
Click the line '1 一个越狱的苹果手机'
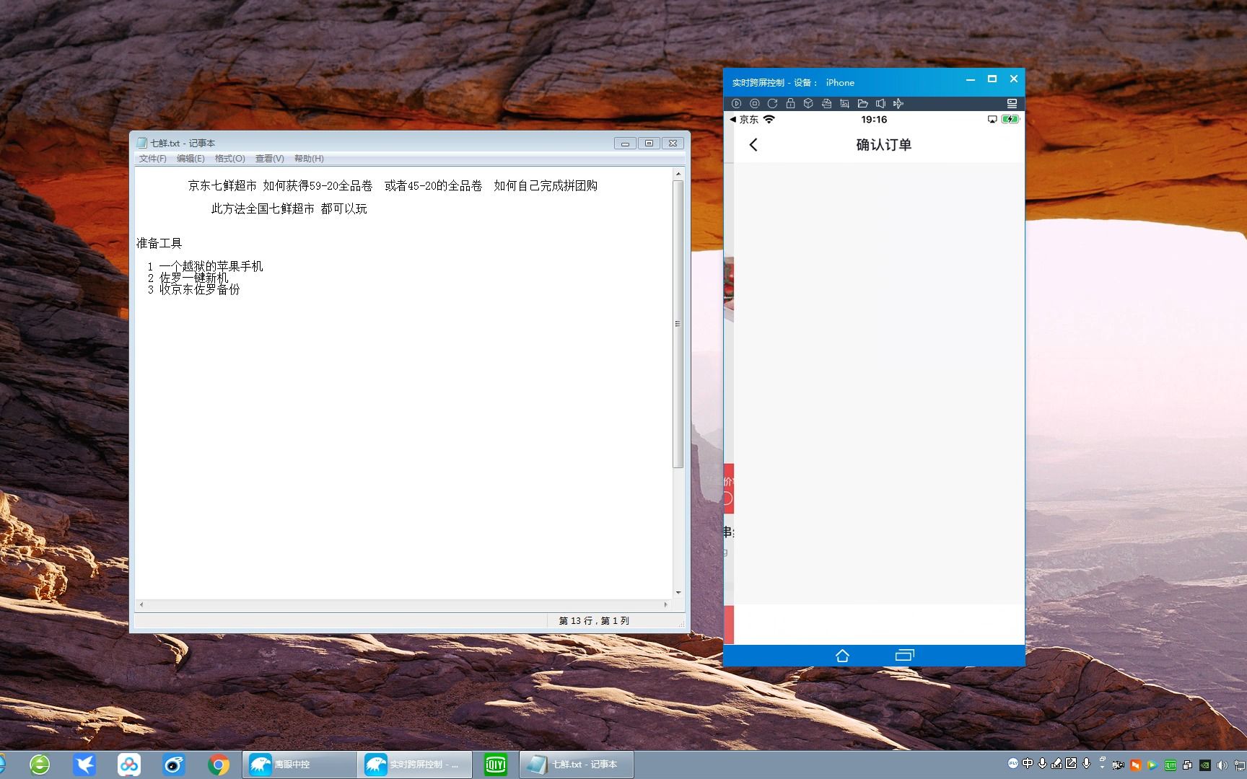coord(206,266)
